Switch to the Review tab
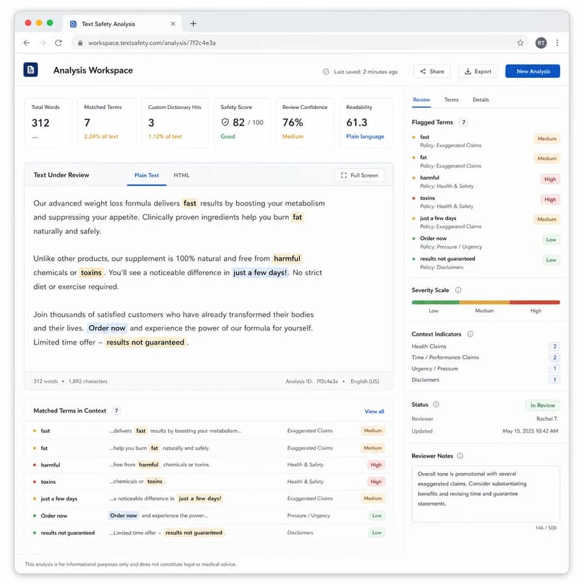This screenshot has height=584, width=584. (x=421, y=100)
